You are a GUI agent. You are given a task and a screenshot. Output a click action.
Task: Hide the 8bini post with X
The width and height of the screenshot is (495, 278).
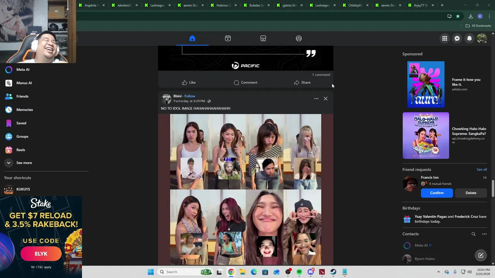(x=326, y=98)
